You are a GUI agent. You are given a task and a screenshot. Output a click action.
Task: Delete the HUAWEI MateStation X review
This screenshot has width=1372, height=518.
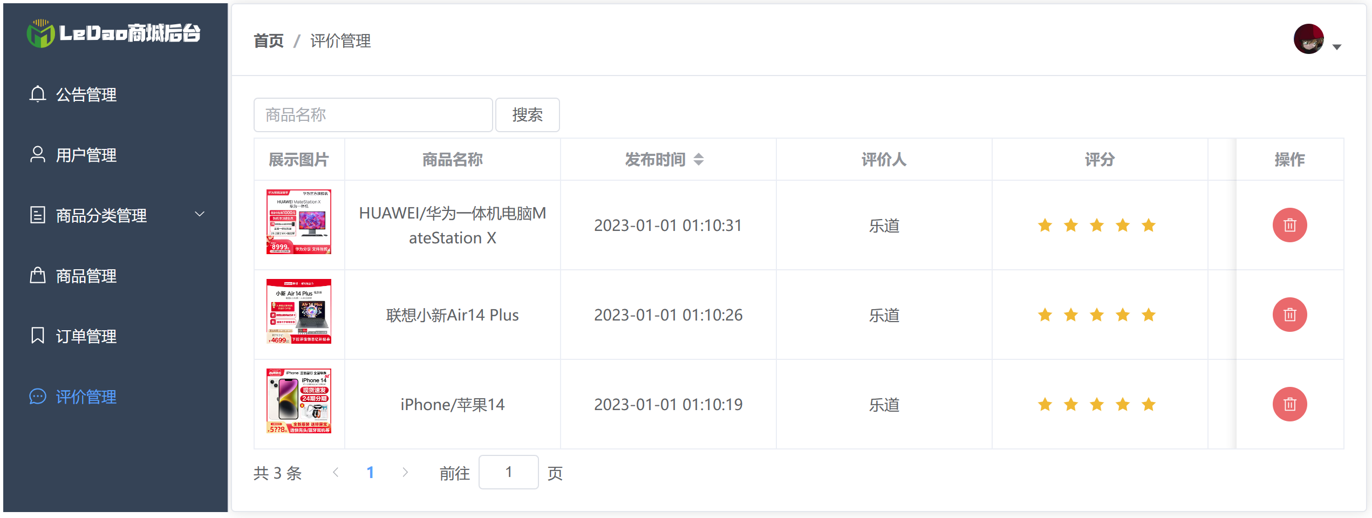(1289, 225)
